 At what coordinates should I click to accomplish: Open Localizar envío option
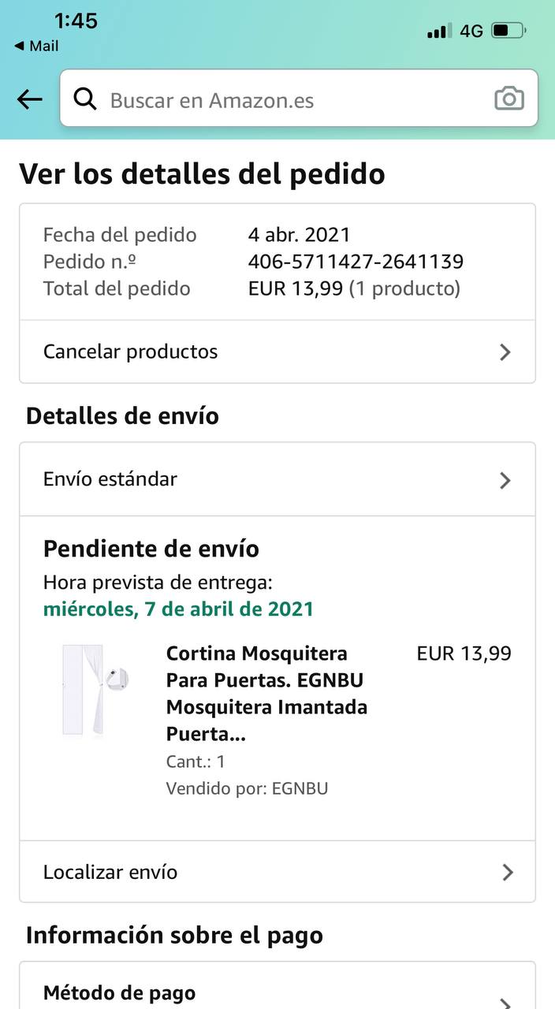coord(277,872)
